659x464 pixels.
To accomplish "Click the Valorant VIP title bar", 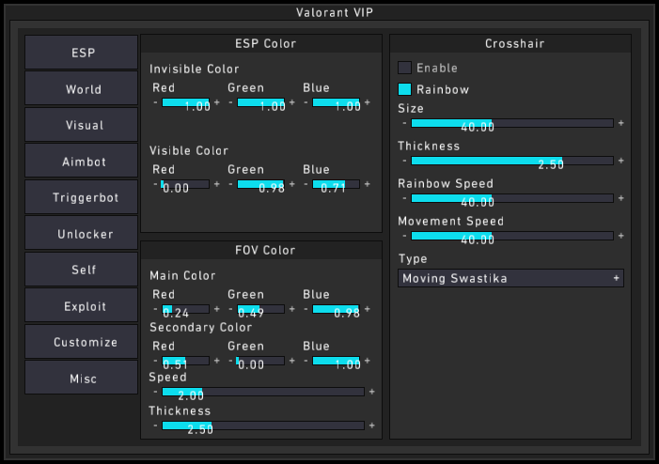I will (x=329, y=11).
